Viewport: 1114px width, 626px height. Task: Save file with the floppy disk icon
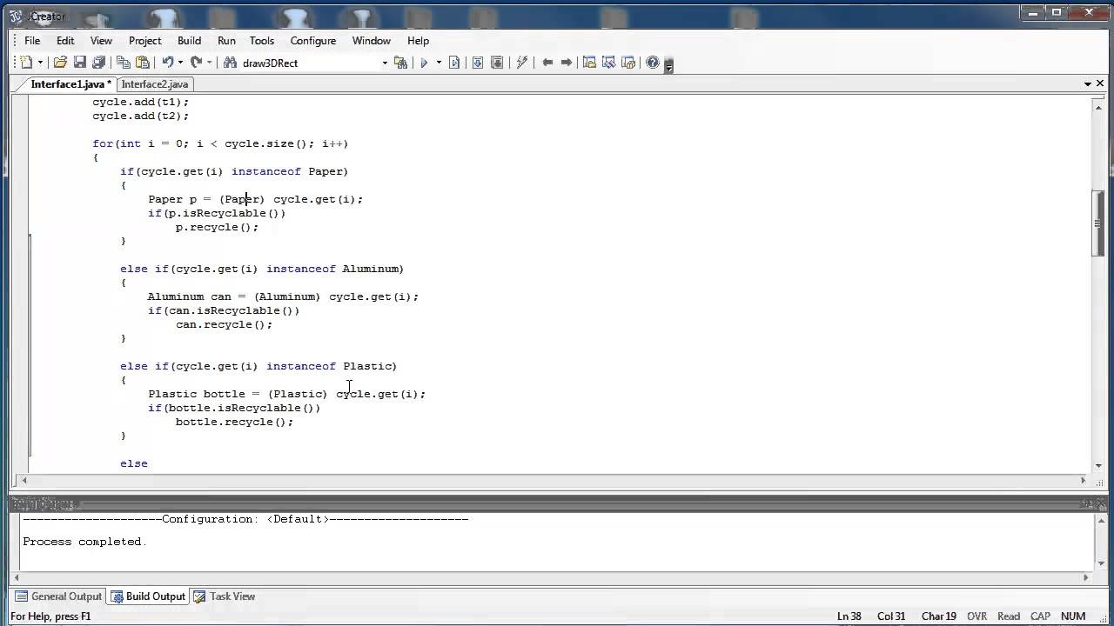79,63
